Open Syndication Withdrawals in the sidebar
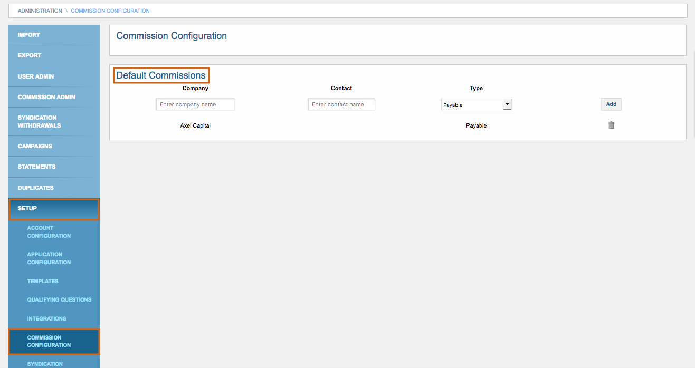 54,122
